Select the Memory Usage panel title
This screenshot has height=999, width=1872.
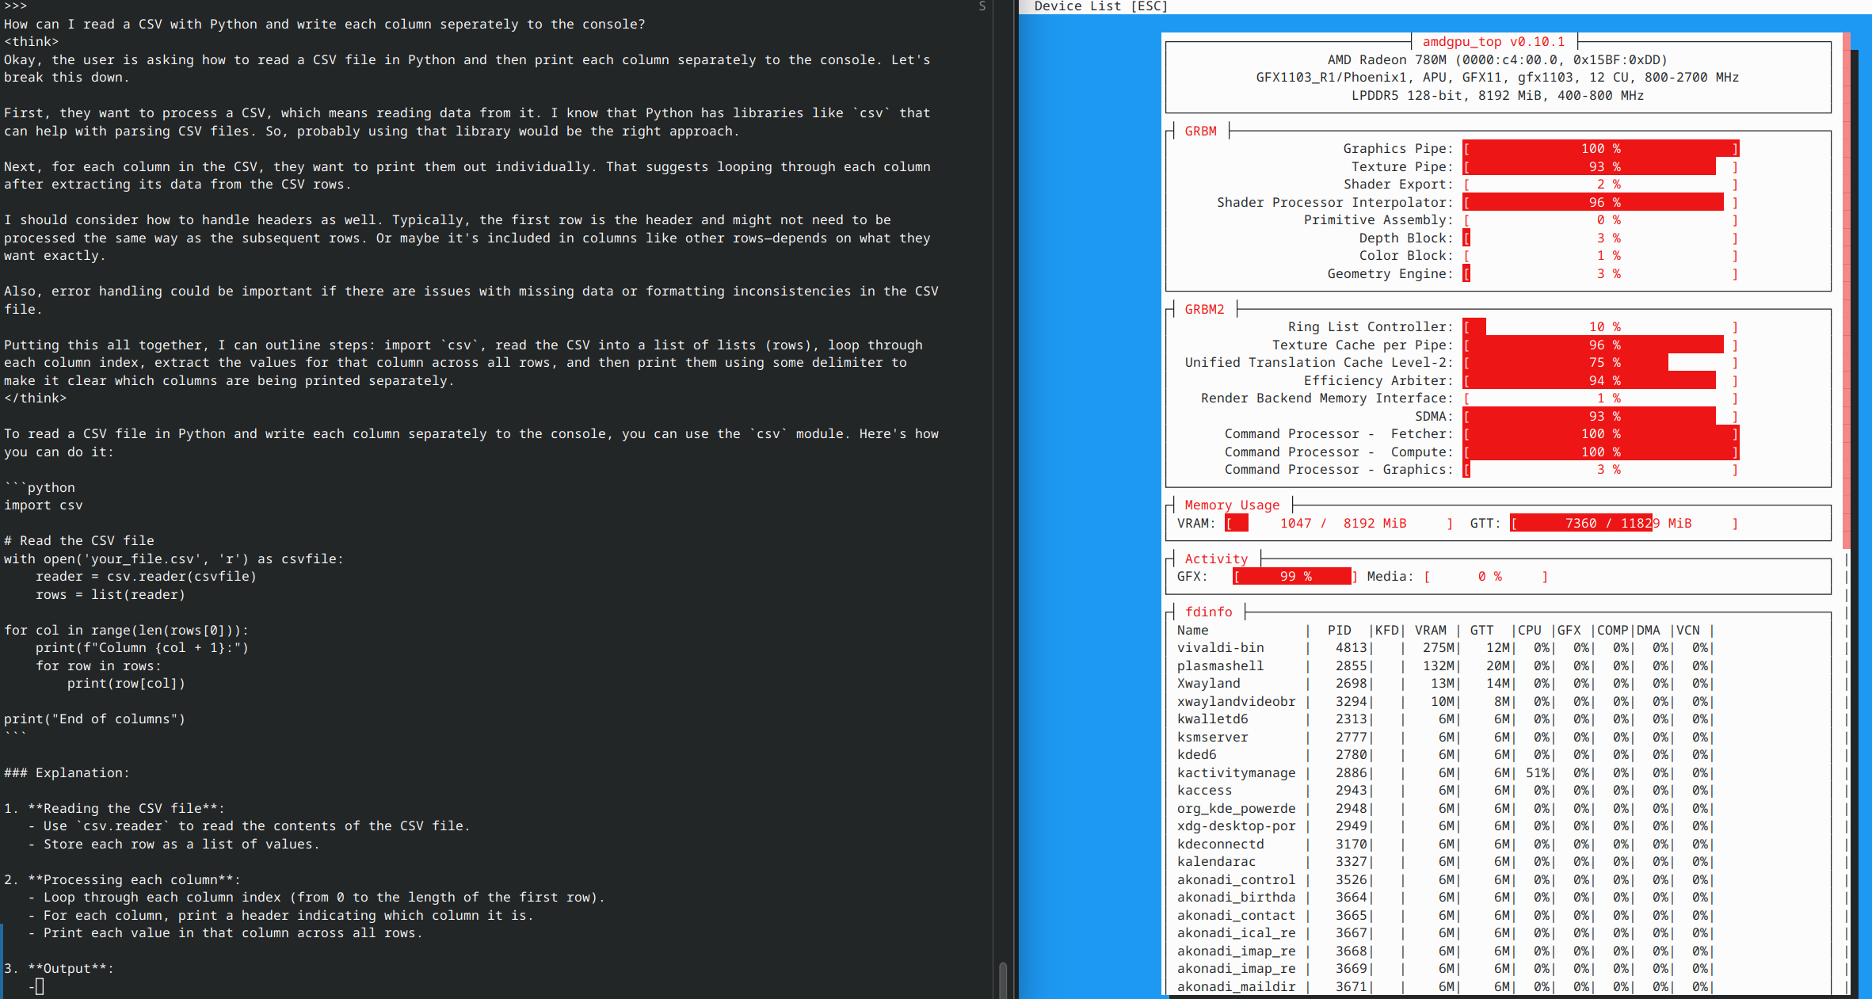[1232, 505]
